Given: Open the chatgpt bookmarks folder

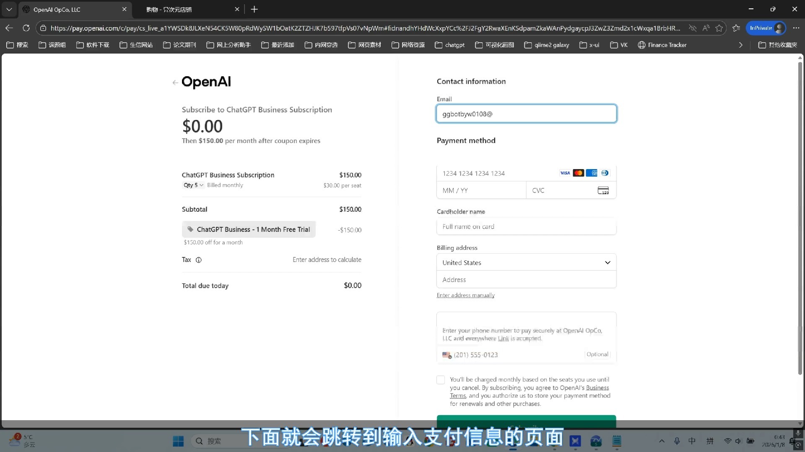Looking at the screenshot, I should (450, 45).
